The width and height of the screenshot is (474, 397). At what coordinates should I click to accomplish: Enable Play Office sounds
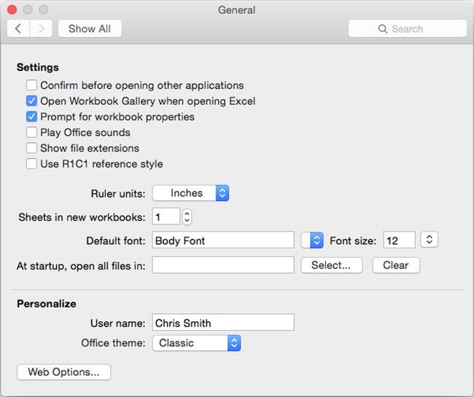pos(31,133)
